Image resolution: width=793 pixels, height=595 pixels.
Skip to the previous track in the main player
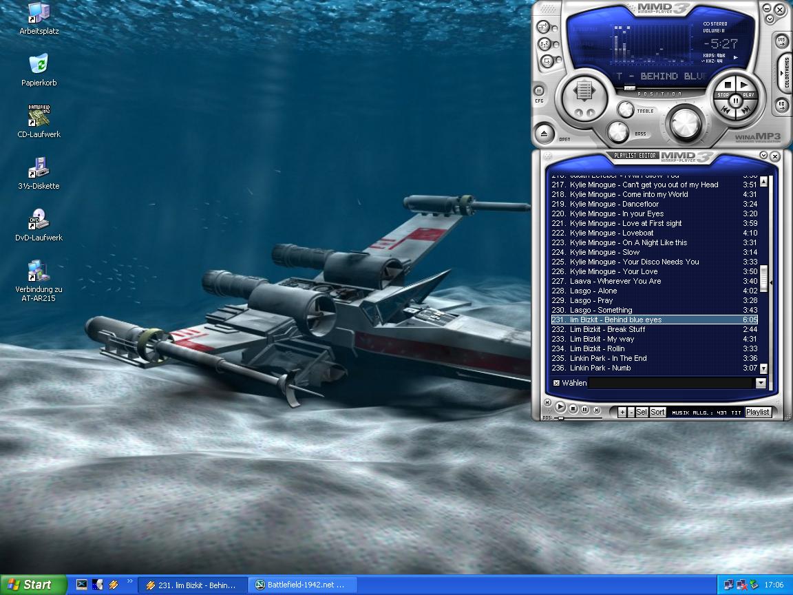[726, 109]
